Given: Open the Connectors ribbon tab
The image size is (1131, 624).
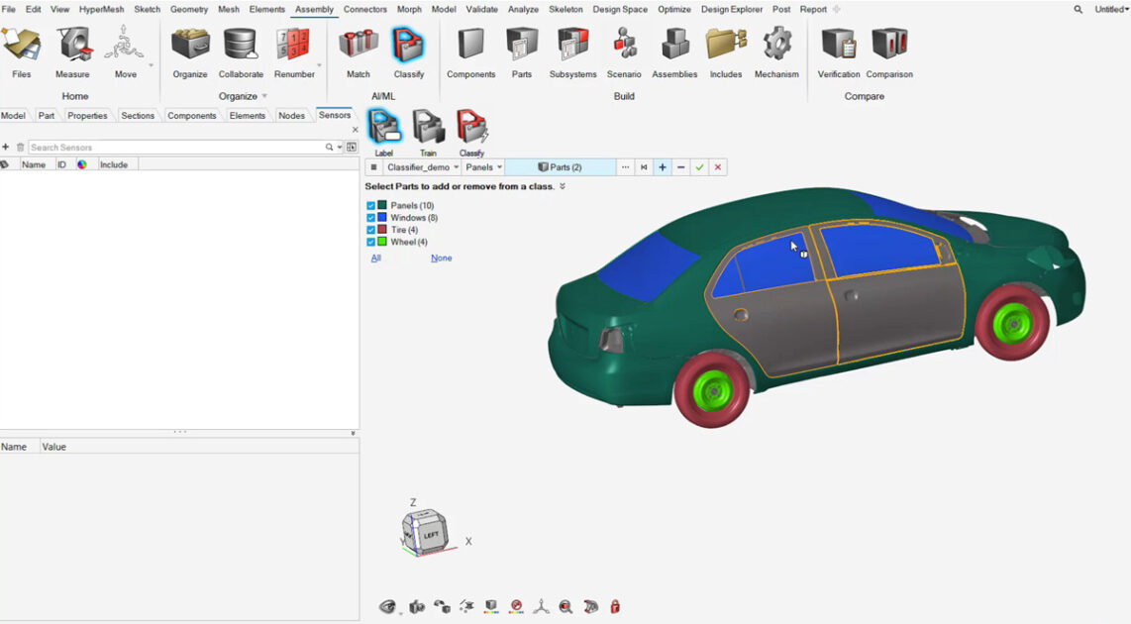Looking at the screenshot, I should 365,9.
